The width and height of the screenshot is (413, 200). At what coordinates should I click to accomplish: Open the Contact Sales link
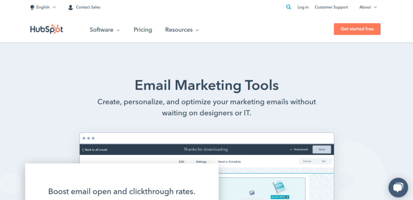tap(88, 7)
